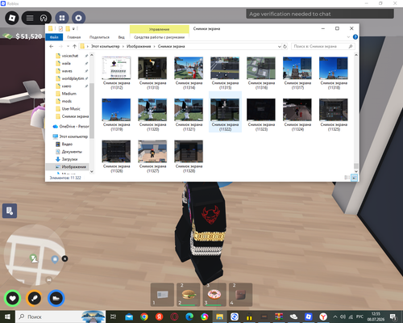Select thumbnail Снимок экрана (11319)
The image size is (403, 323).
coord(116,115)
